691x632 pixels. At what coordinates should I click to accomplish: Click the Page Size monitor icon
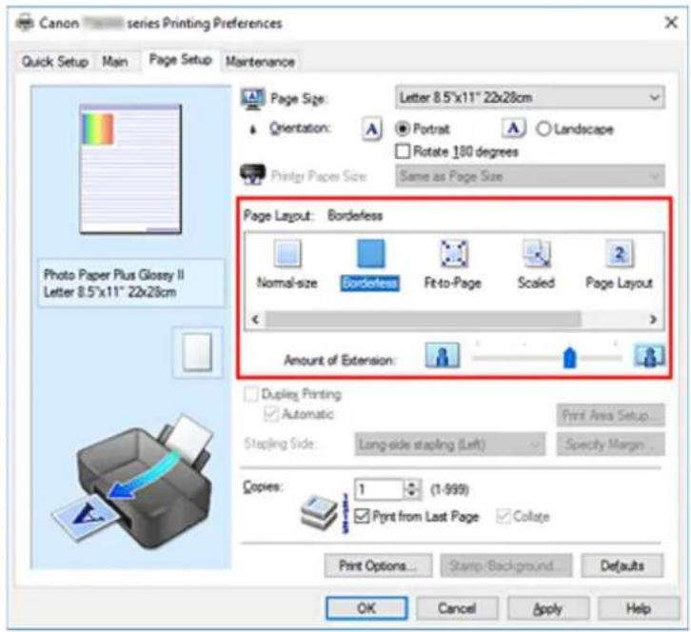coord(253,98)
